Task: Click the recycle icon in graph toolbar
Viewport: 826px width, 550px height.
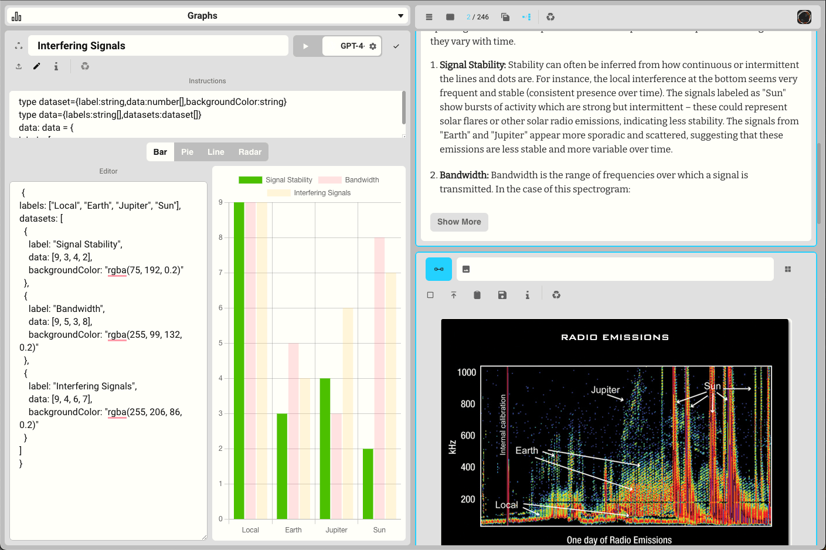Action: 85,66
